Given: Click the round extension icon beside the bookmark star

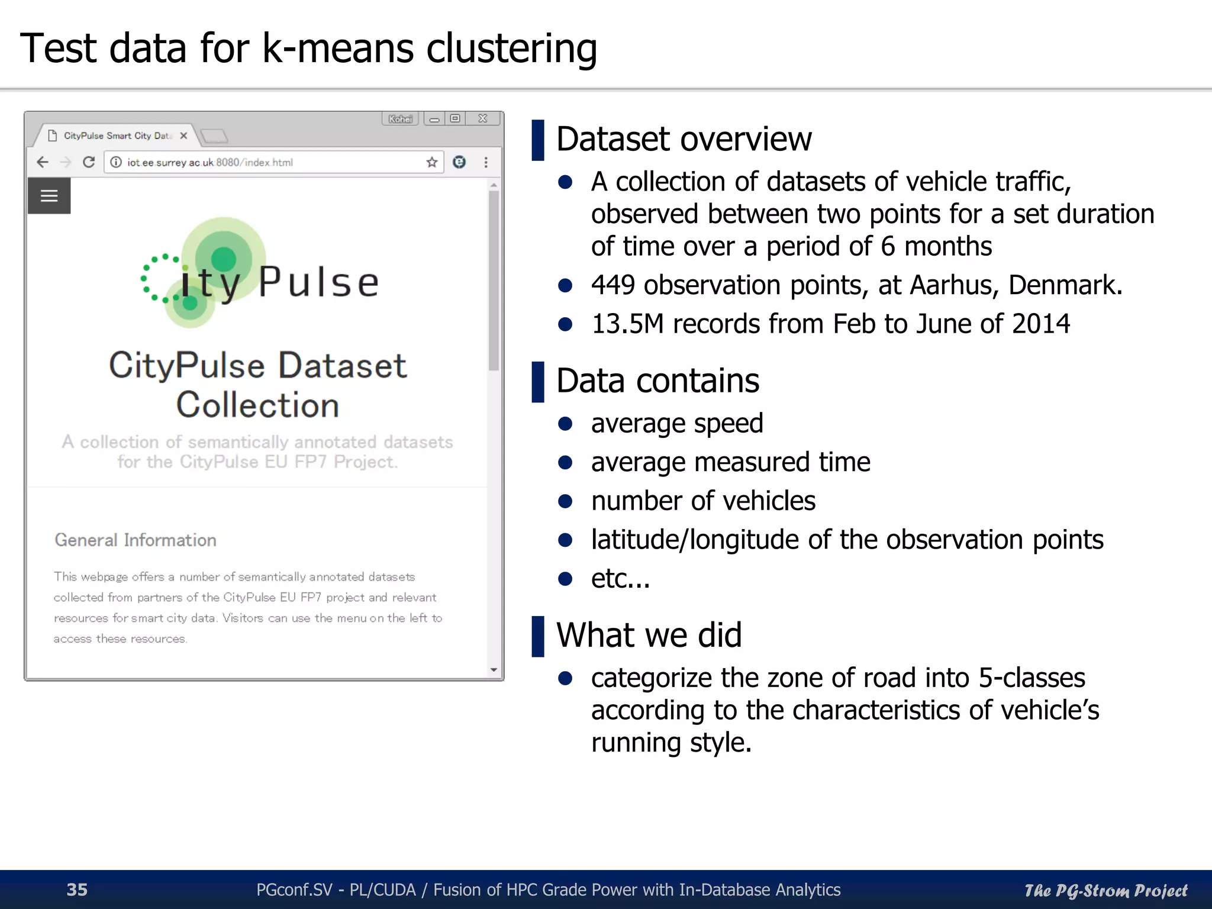Looking at the screenshot, I should coord(459,162).
